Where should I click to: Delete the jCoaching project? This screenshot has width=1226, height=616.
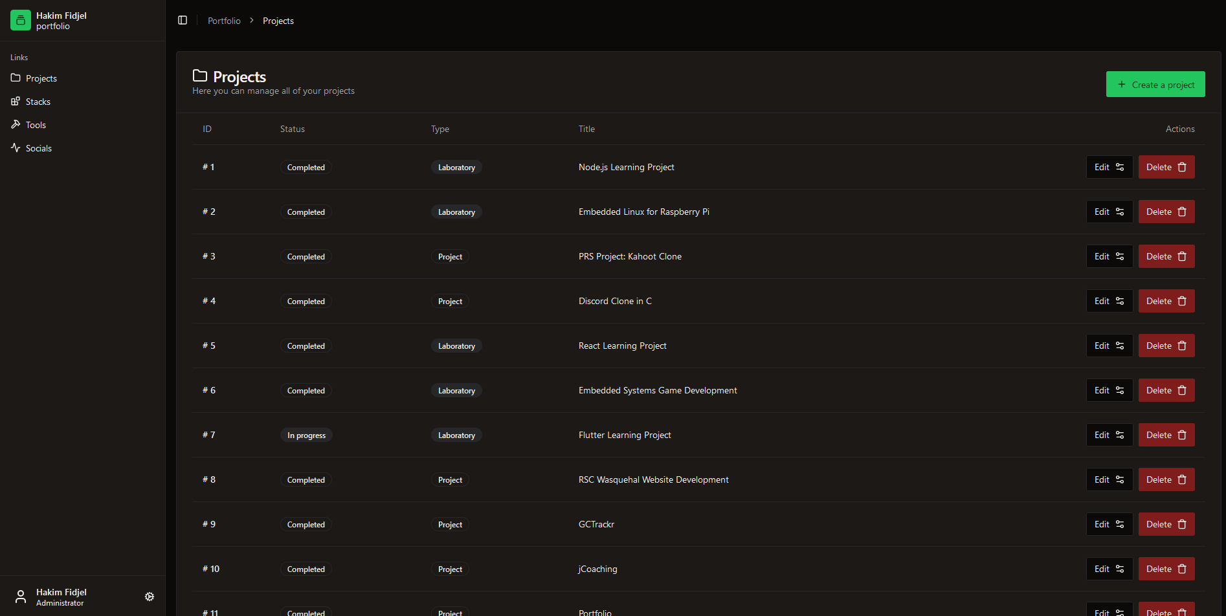[x=1166, y=569]
